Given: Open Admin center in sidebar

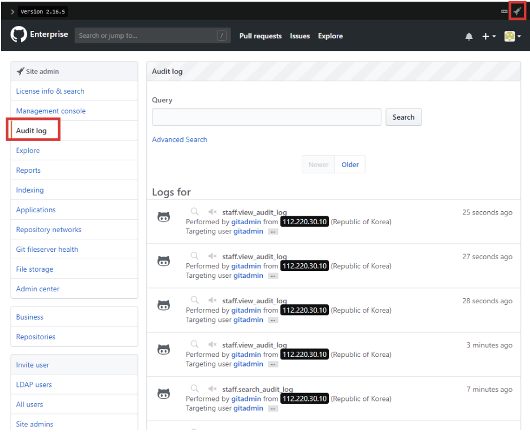Looking at the screenshot, I should [37, 289].
